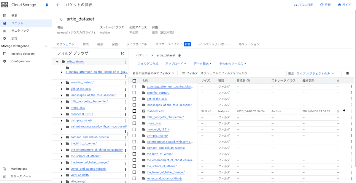Click フォルダの作成

[x=148, y=64]
